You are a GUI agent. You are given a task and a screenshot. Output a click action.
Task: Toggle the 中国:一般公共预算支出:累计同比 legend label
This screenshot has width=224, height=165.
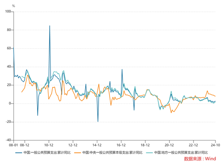(x=47, y=153)
